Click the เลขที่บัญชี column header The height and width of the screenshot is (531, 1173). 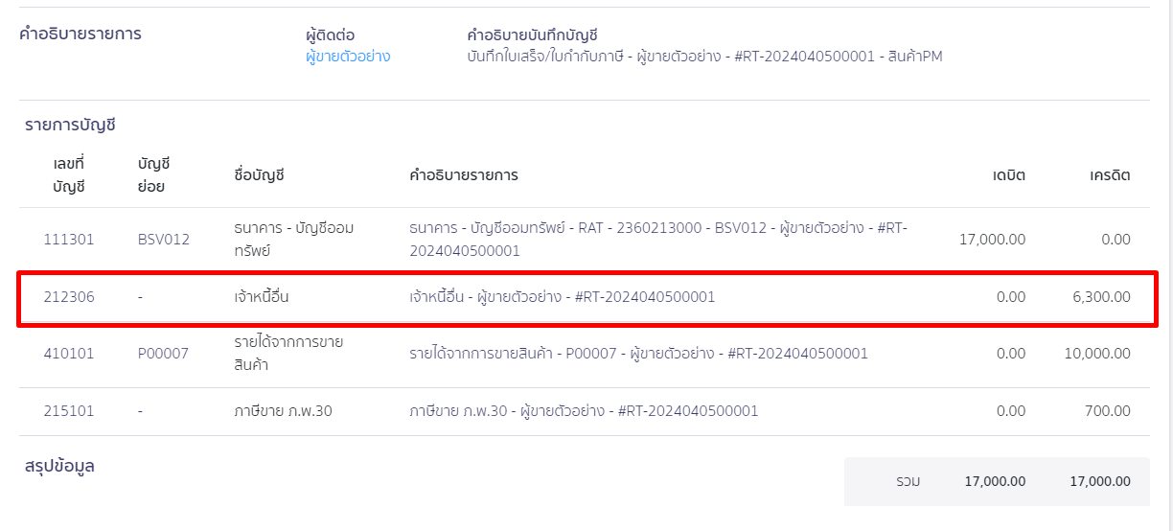click(69, 175)
